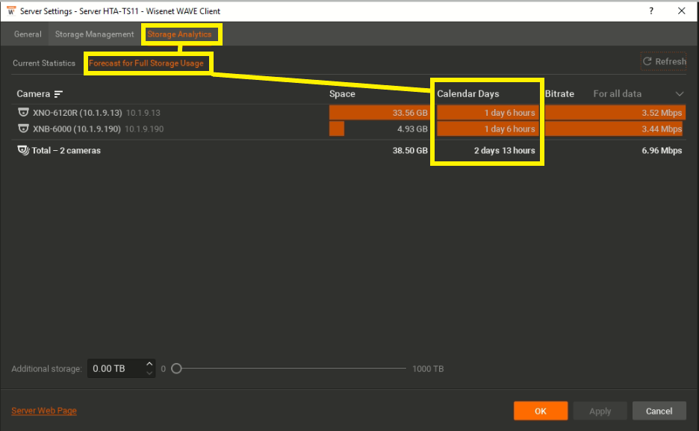Screen dimensions: 699x431
Task: Click the 1 day 6 hours value for XNO-6120R
Action: [509, 113]
